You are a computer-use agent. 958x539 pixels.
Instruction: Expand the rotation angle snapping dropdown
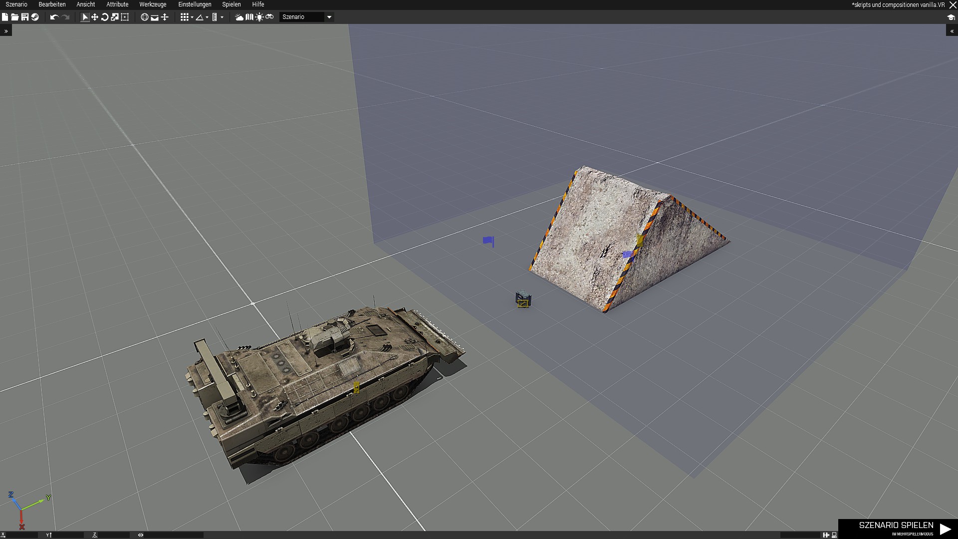[207, 17]
